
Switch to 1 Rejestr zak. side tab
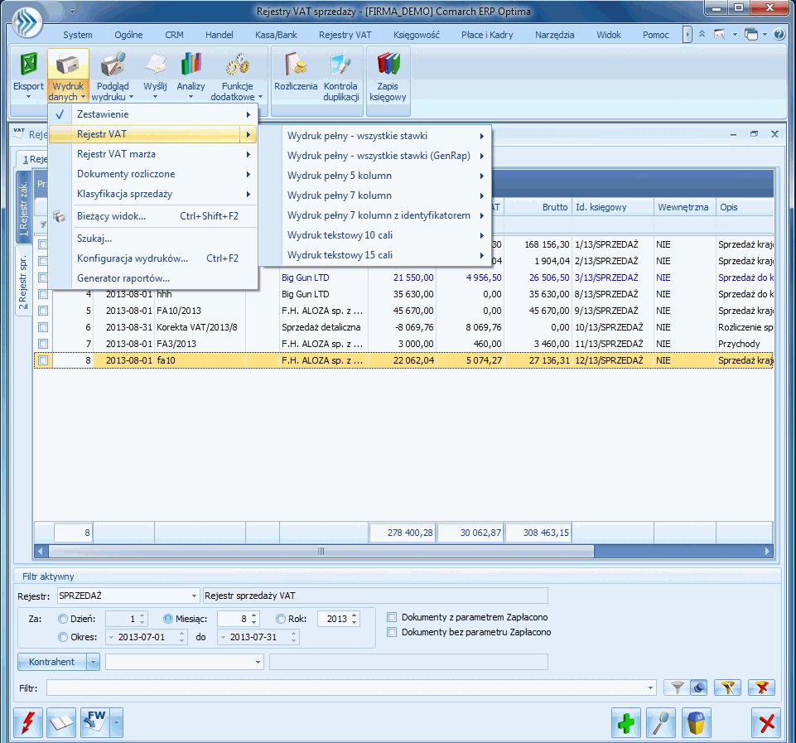pos(23,208)
